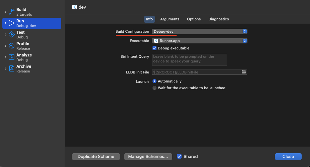Click the Flutter icon in Runner.app field

point(156,41)
